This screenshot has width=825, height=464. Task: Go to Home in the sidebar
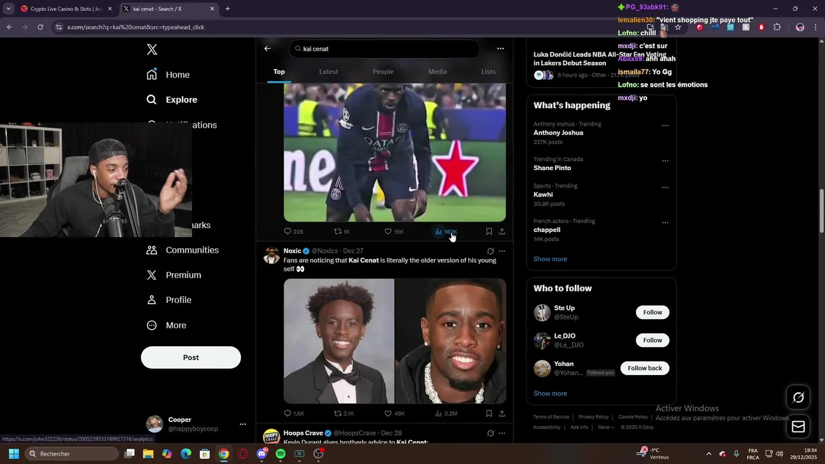pos(168,75)
